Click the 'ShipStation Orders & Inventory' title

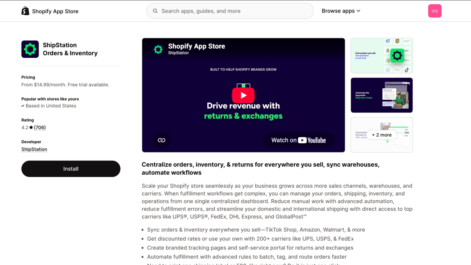coord(70,49)
